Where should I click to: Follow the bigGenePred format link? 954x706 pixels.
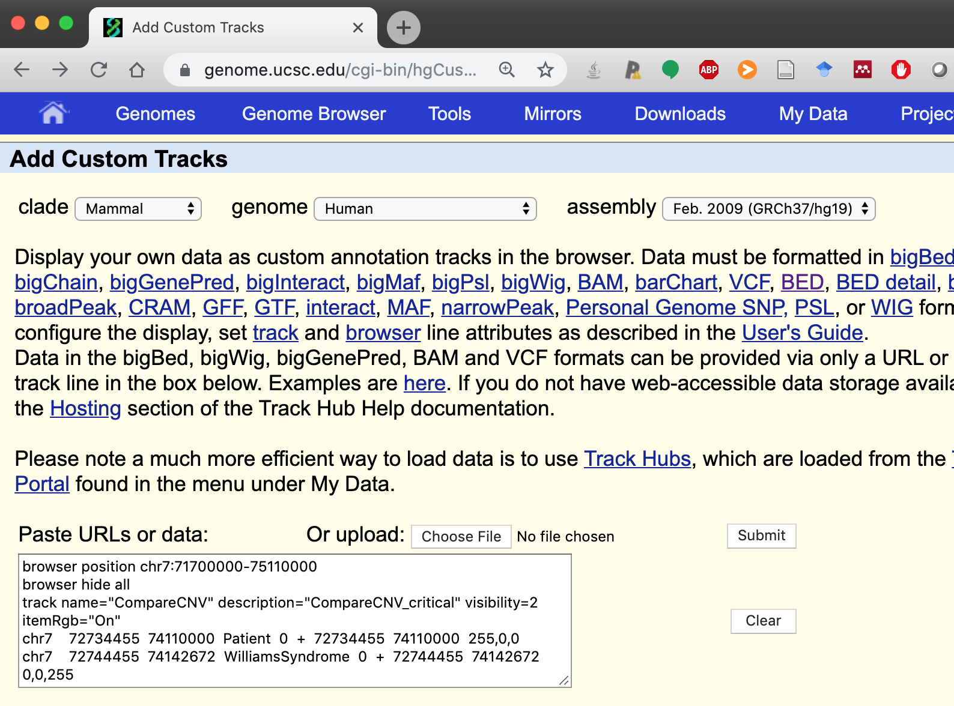[x=172, y=282]
